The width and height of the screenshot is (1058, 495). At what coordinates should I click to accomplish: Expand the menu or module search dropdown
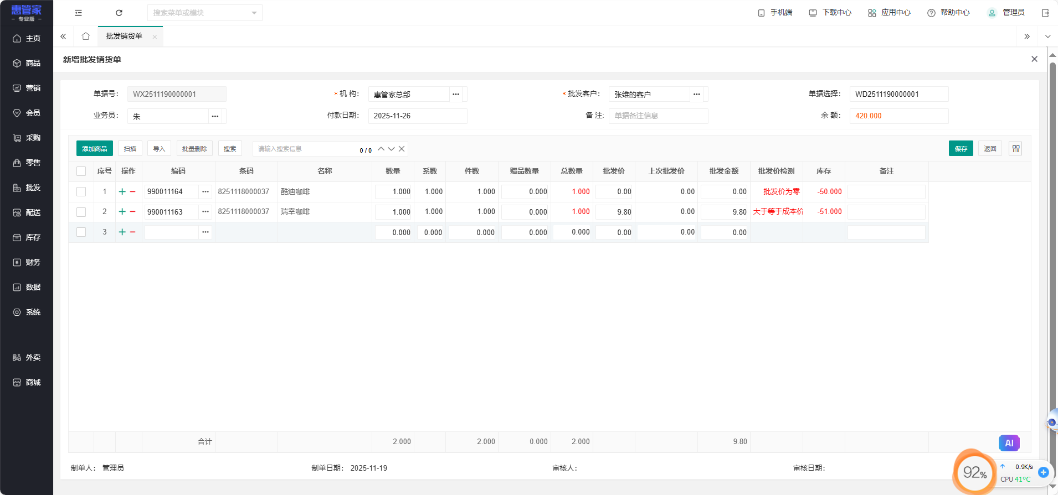coord(254,13)
